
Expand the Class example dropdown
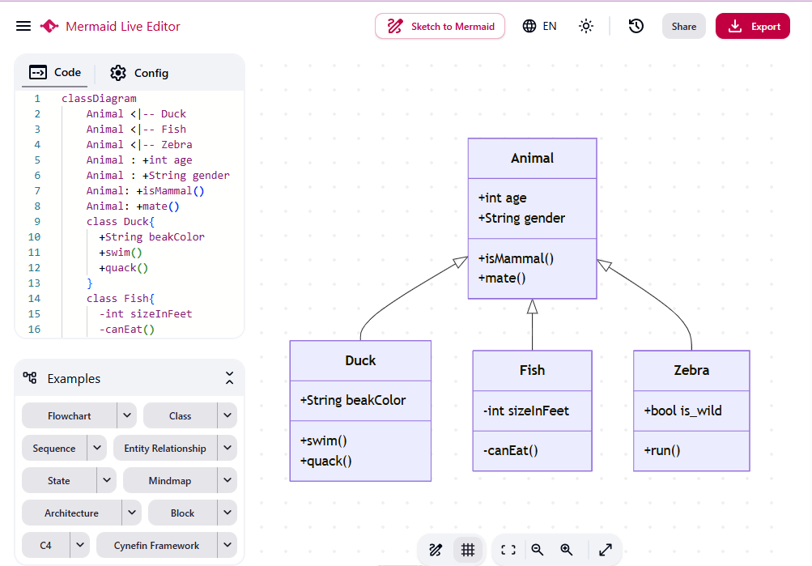[x=227, y=416]
